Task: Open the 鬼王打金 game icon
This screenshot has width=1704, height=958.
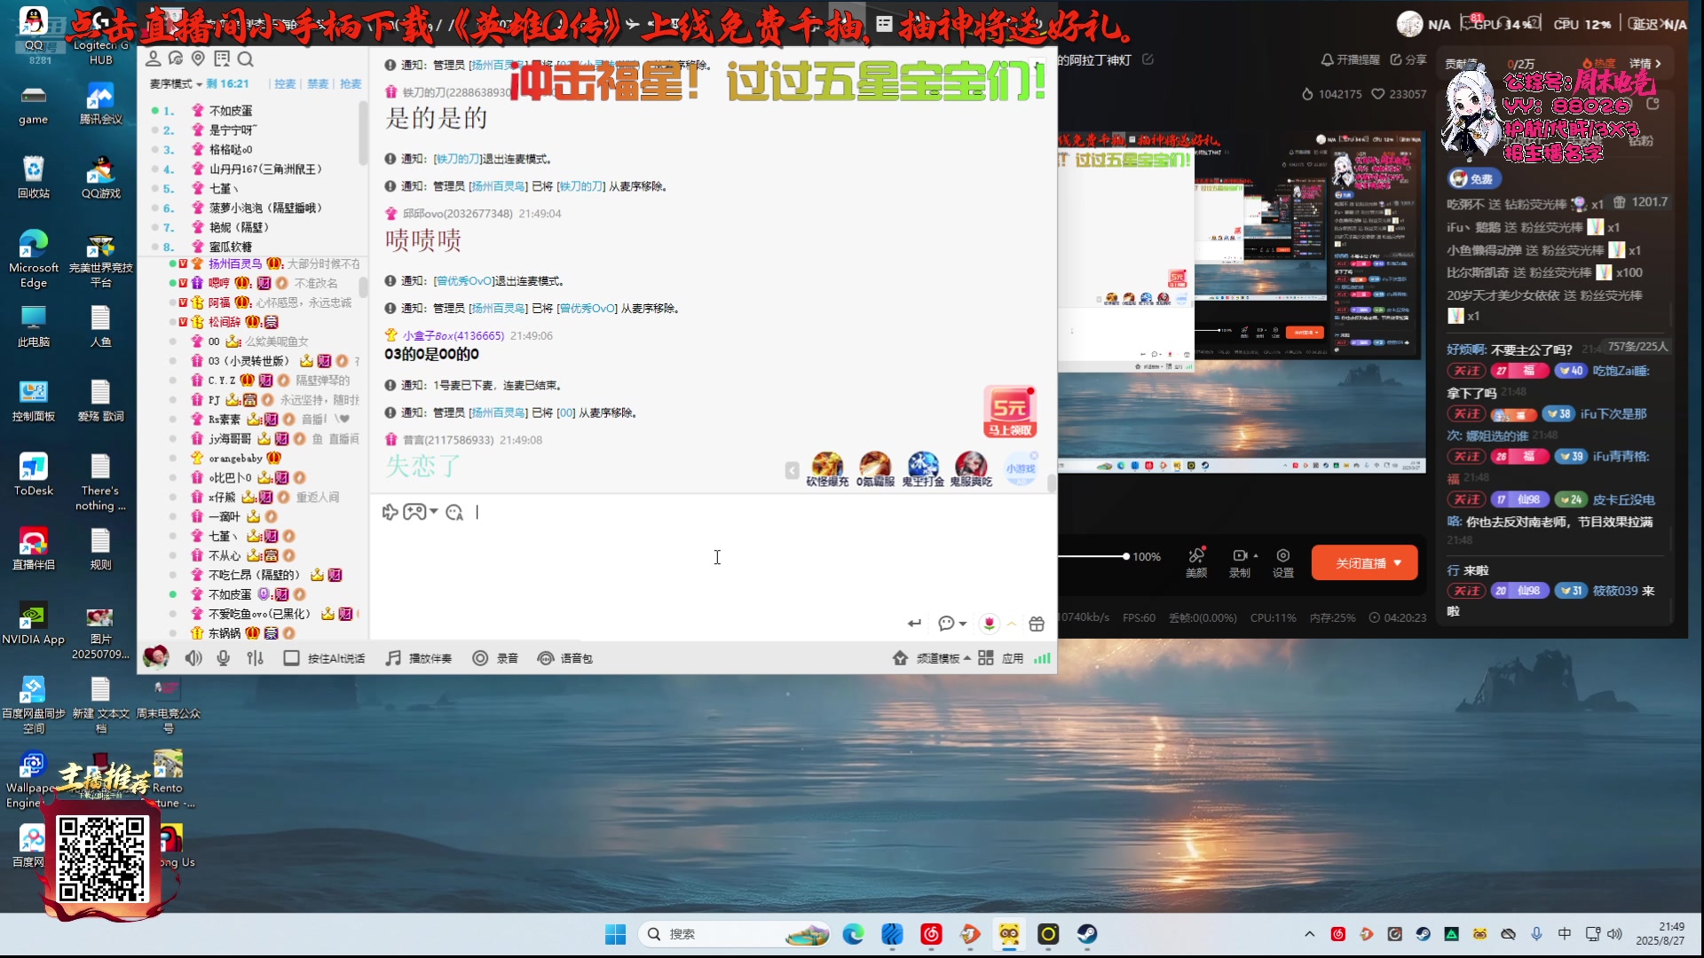Action: [923, 469]
